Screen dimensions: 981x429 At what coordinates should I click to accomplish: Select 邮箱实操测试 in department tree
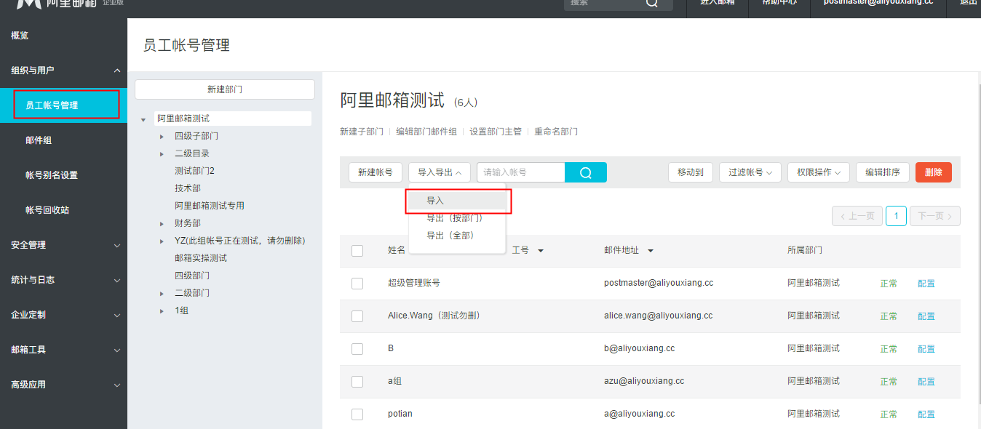point(201,258)
